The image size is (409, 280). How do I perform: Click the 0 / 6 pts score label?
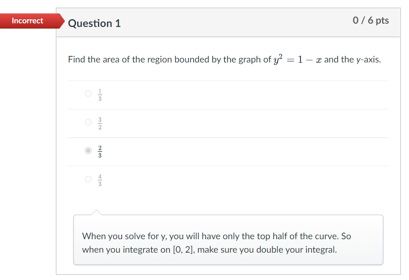point(370,20)
